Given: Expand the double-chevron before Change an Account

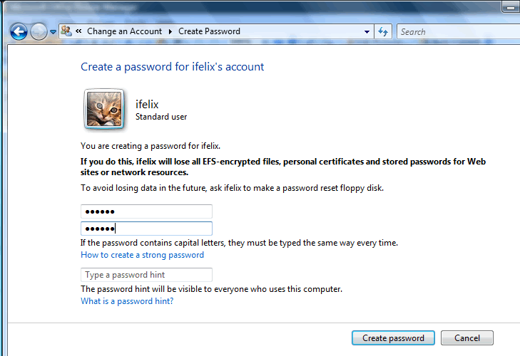Looking at the screenshot, I should 78,31.
